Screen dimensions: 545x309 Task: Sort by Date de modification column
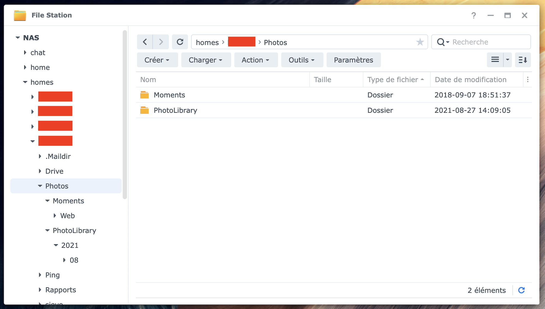pyautogui.click(x=471, y=79)
